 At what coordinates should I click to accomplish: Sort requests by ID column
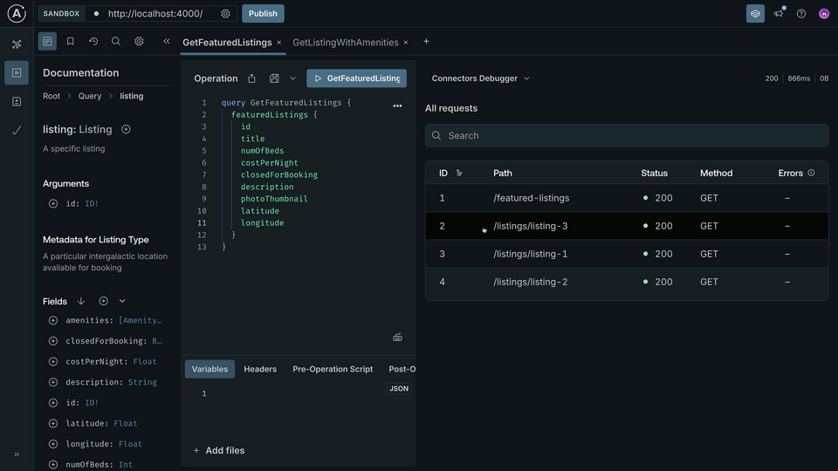click(x=459, y=173)
